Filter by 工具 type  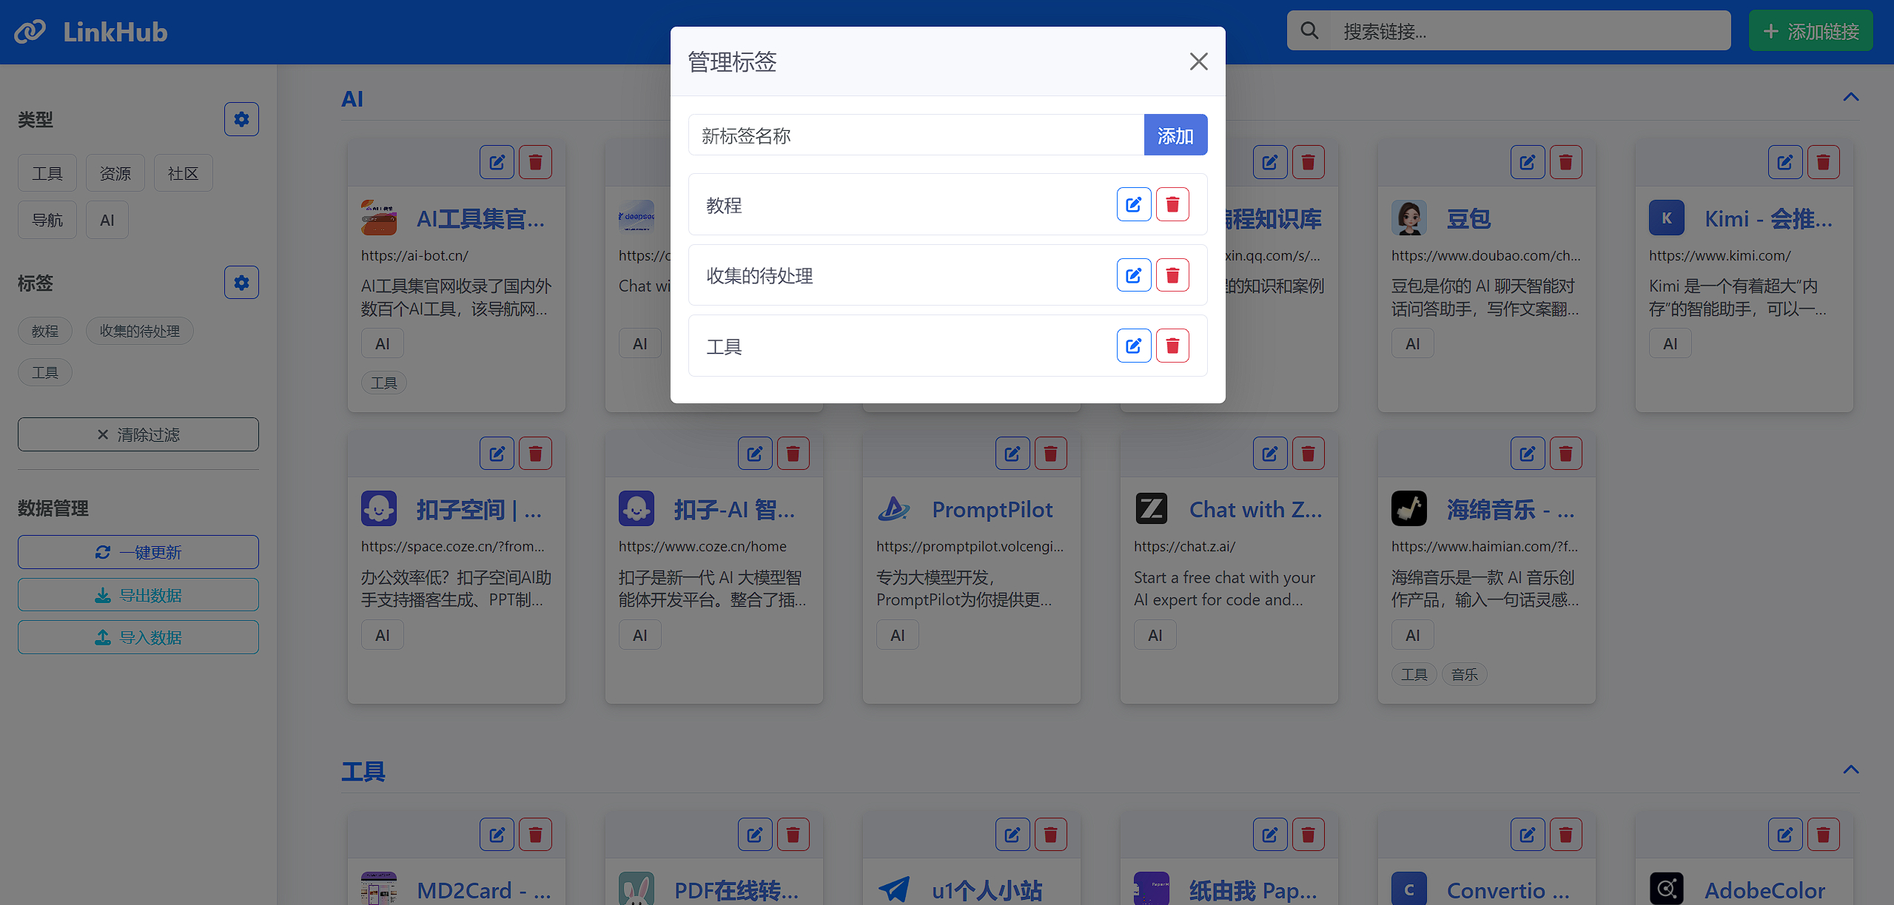coord(47,173)
